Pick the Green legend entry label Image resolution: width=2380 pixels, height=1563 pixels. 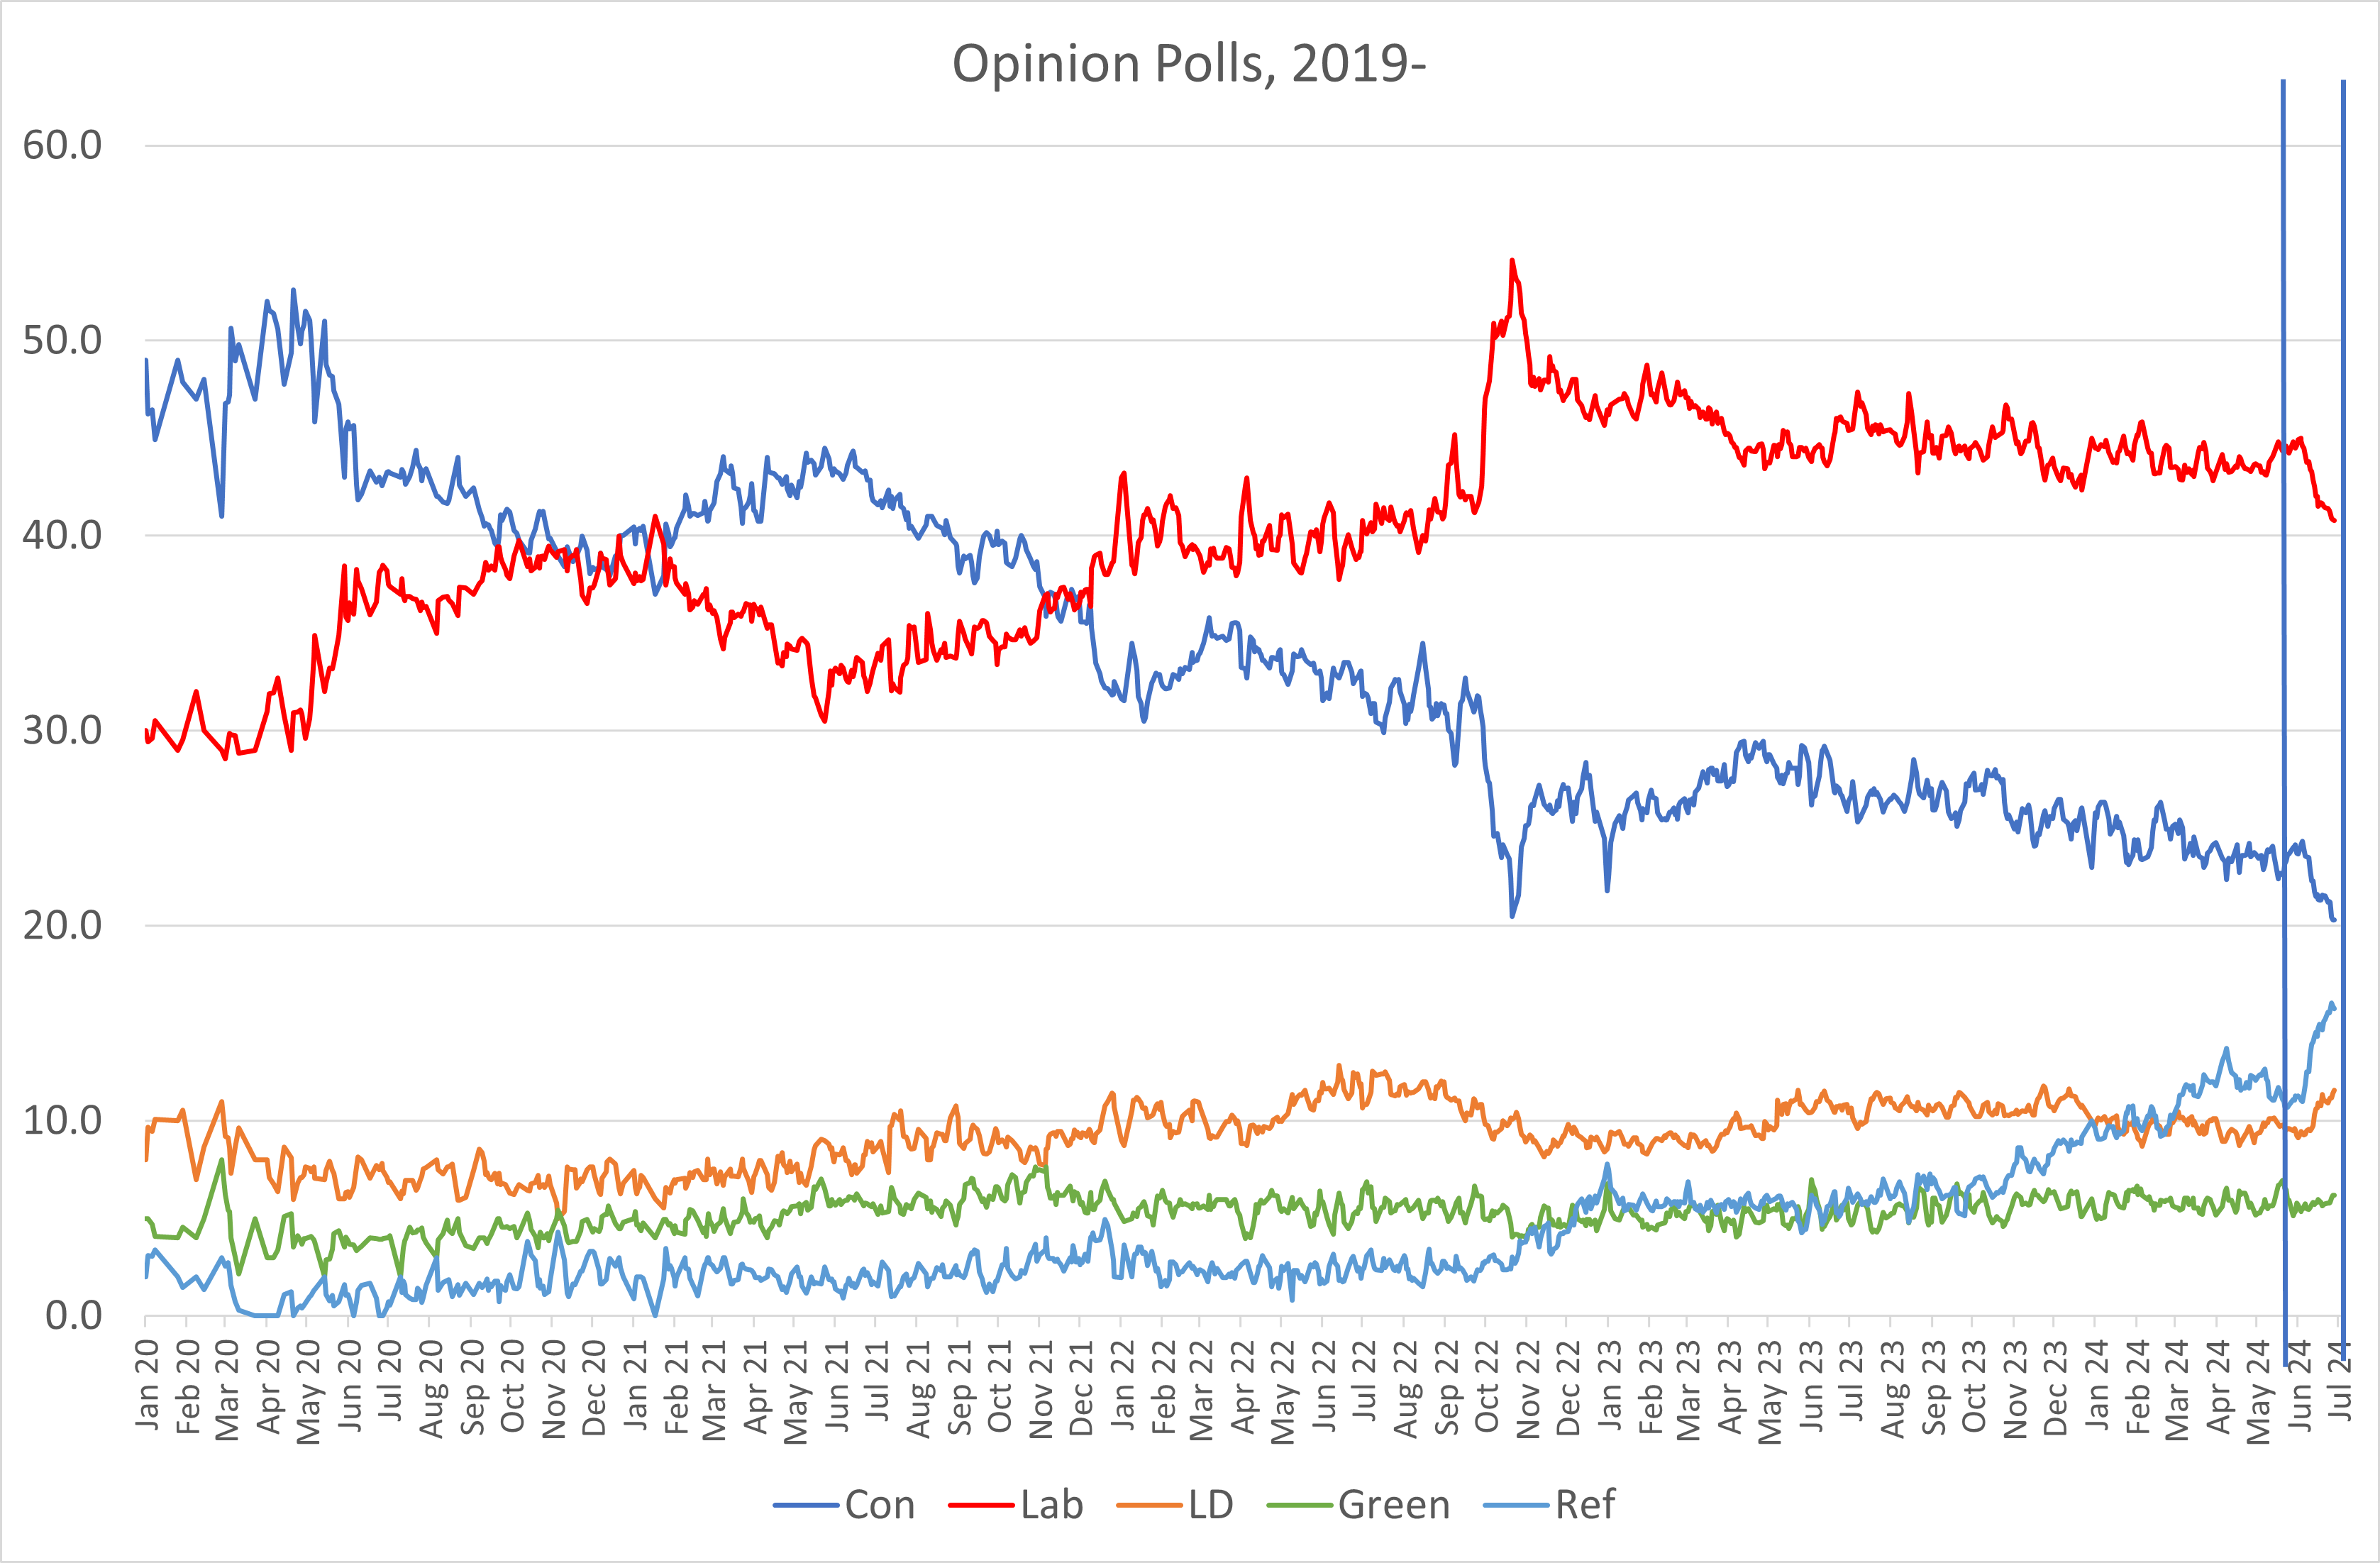(1393, 1505)
